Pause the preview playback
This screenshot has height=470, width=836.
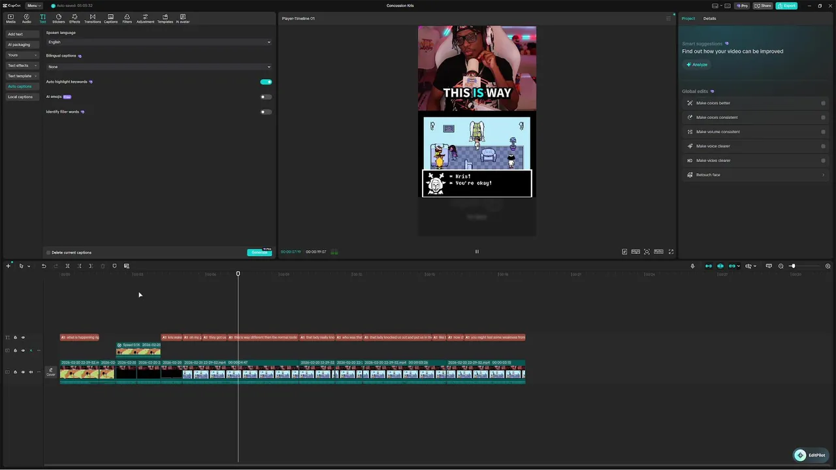coord(477,252)
